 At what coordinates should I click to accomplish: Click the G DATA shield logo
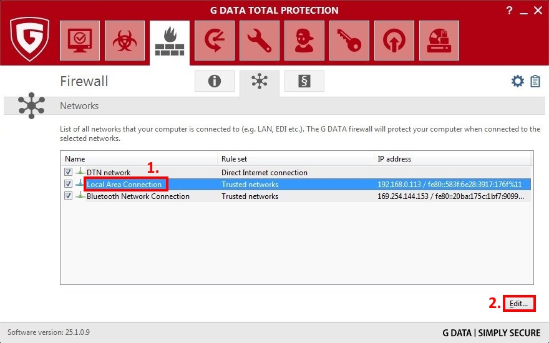29,39
